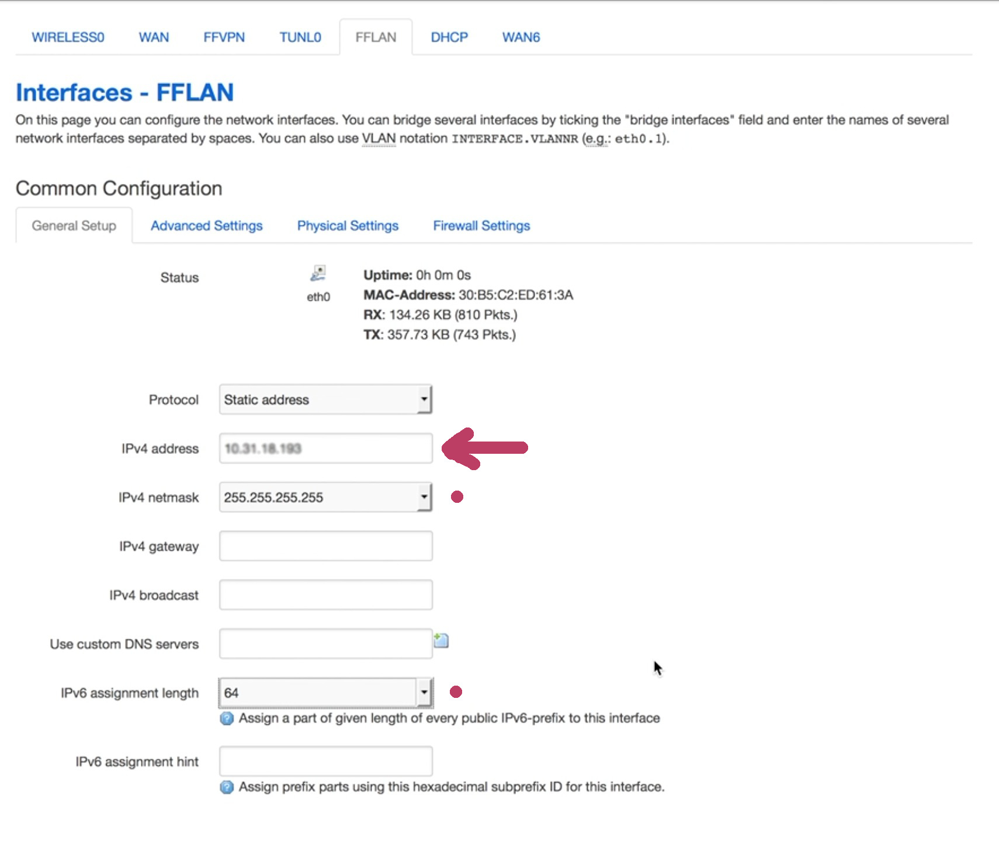The height and width of the screenshot is (855, 999).
Task: Click the add DNS server icon
Action: coord(441,641)
